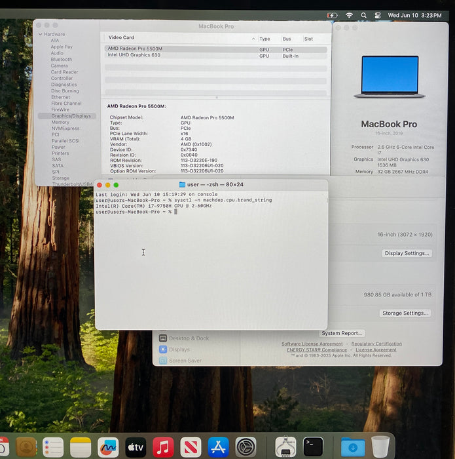
Task: Open the Software License Agreement link
Action: (312, 344)
